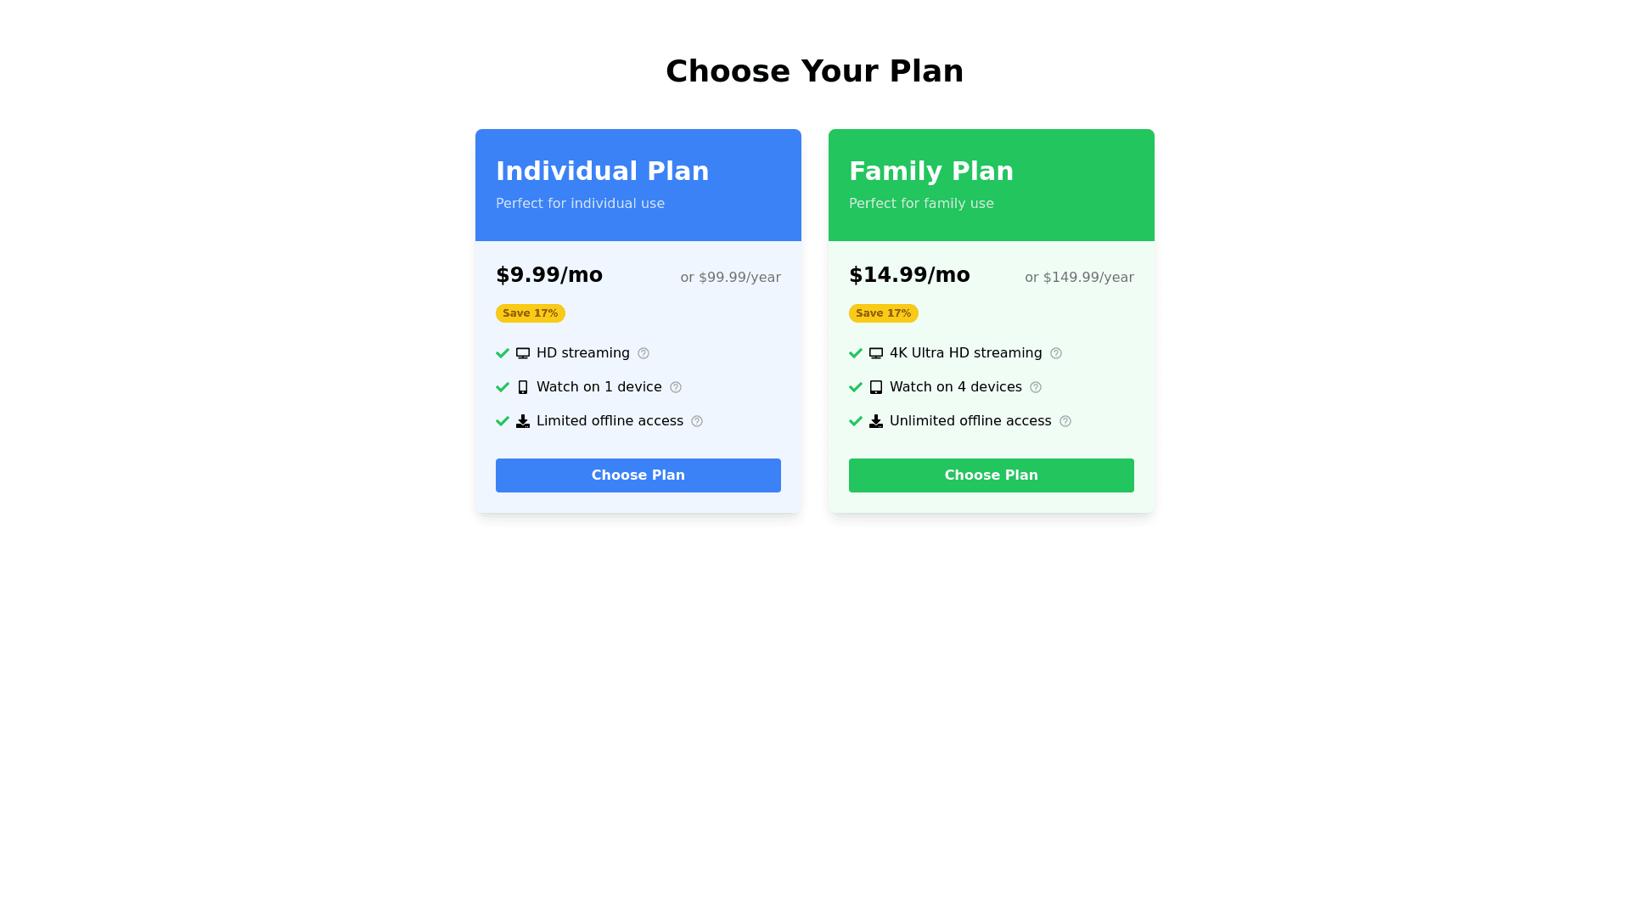This screenshot has height=917, width=1630.
Task: Click Save 17% badge on Family Plan
Action: click(883, 313)
